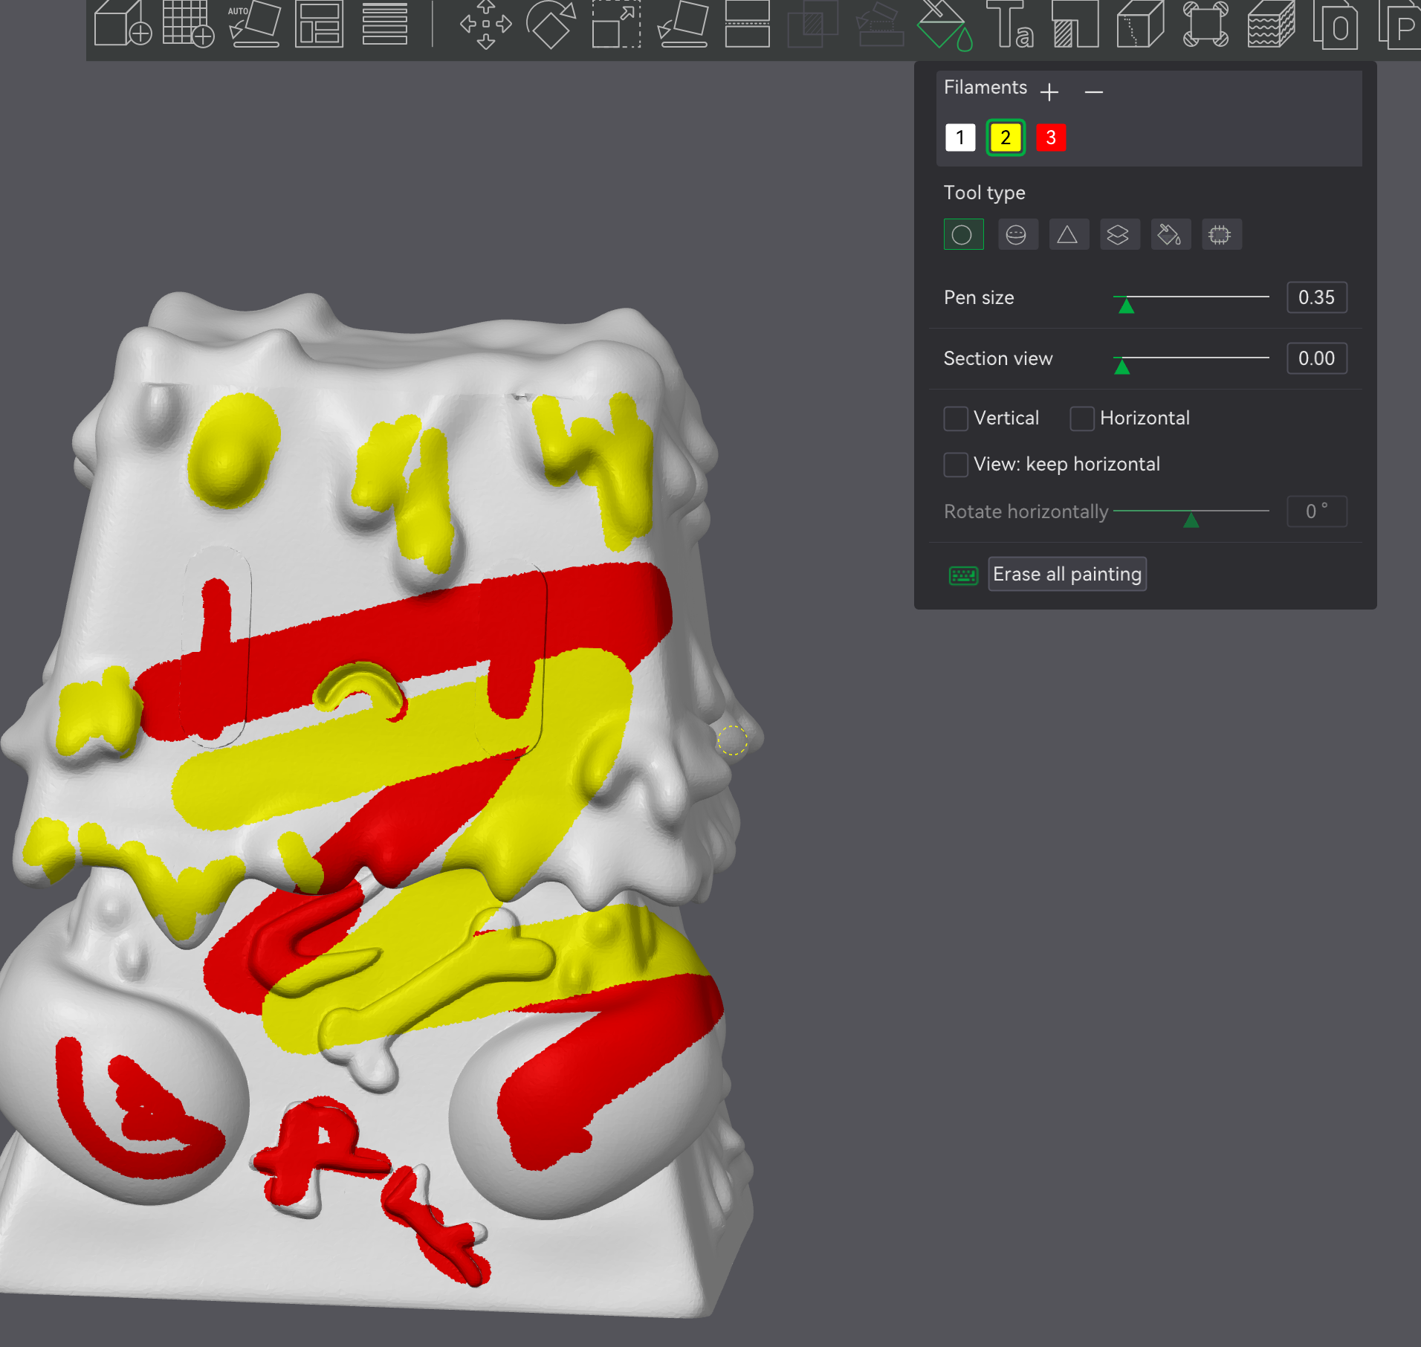Viewport: 1421px width, 1347px height.
Task: Remove a filament with the minus button
Action: [1093, 92]
